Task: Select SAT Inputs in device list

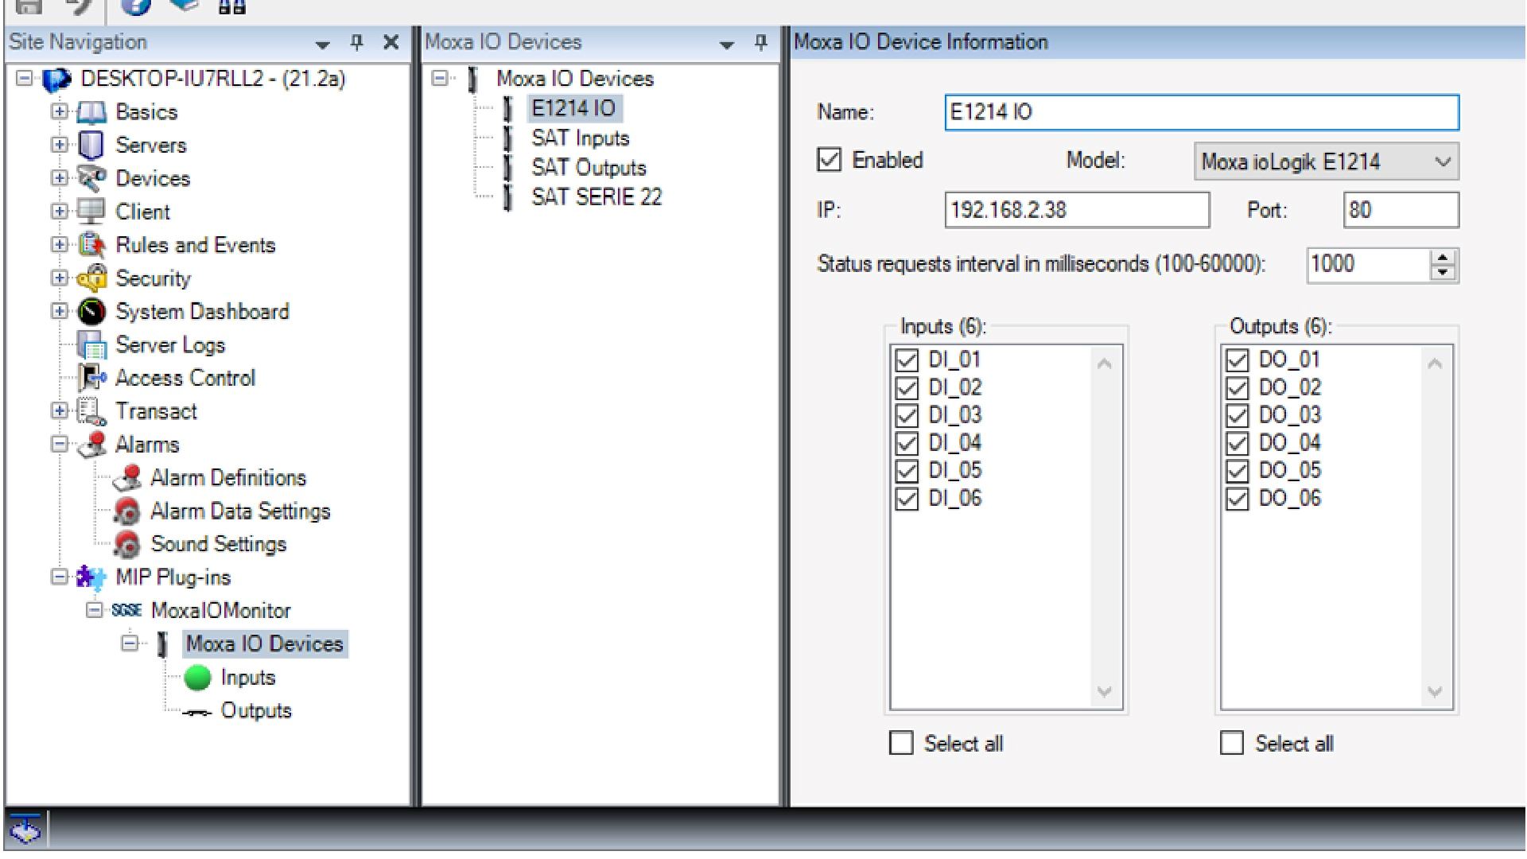Action: click(581, 138)
